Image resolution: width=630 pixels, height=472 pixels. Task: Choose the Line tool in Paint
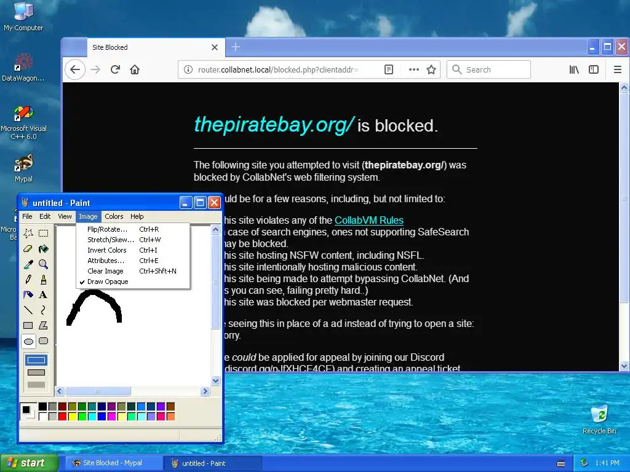click(28, 310)
